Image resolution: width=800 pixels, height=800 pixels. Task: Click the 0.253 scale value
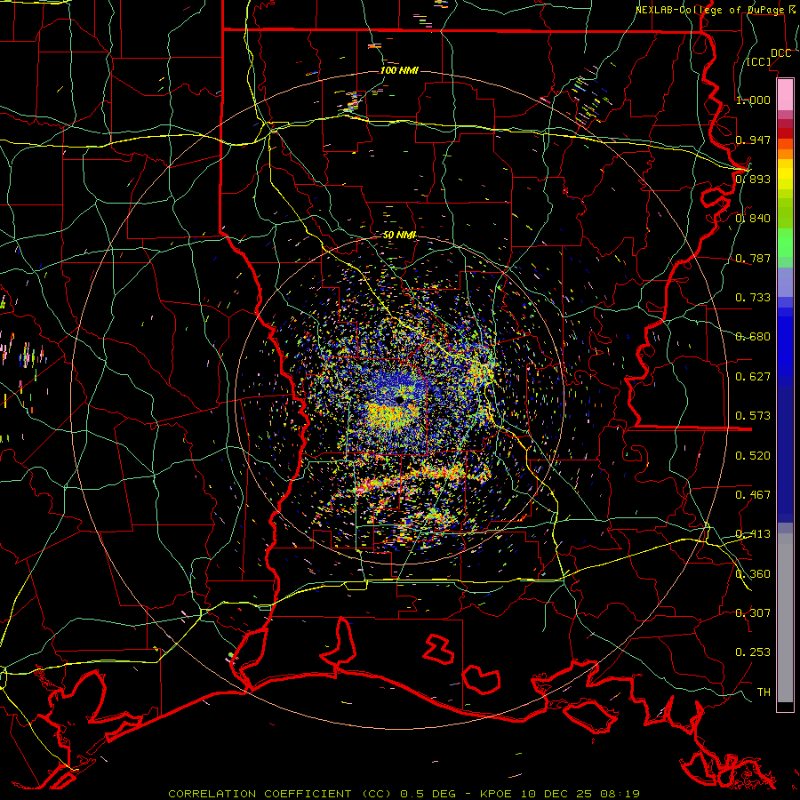[753, 652]
